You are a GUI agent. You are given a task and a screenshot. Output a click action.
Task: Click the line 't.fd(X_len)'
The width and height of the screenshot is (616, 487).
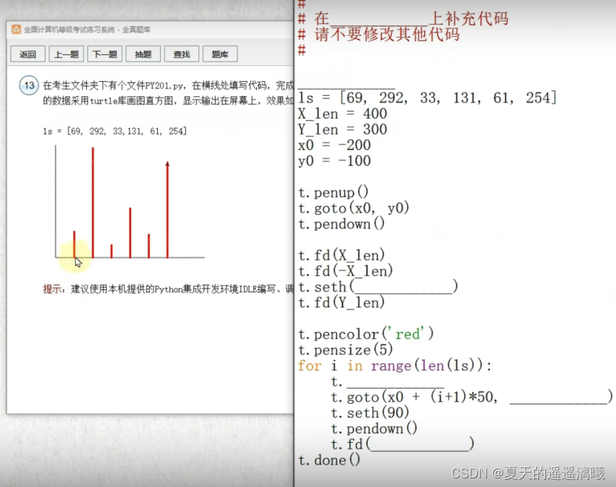click(x=342, y=255)
